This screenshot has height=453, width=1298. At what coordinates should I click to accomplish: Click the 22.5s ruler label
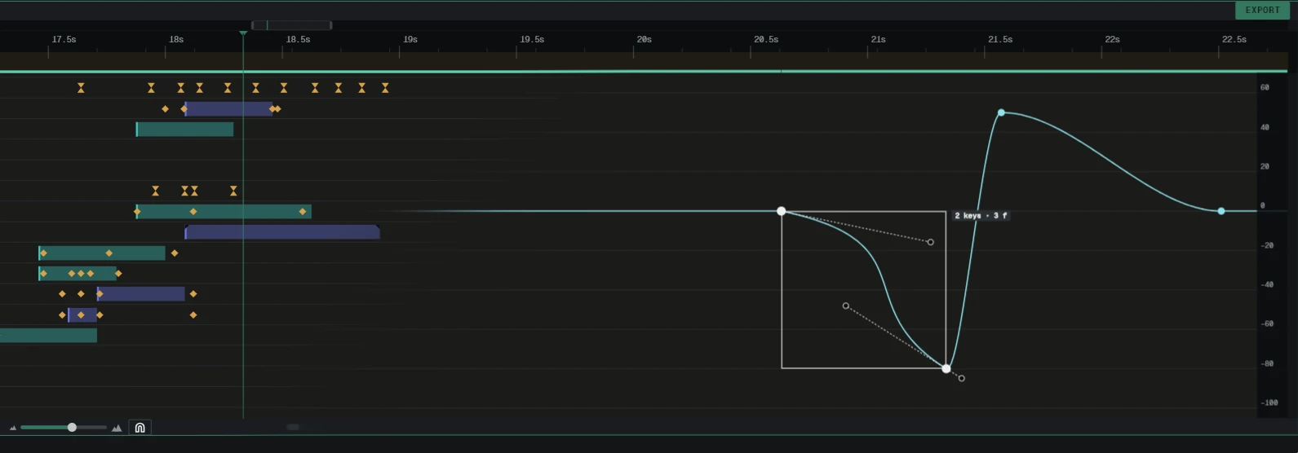(1234, 39)
